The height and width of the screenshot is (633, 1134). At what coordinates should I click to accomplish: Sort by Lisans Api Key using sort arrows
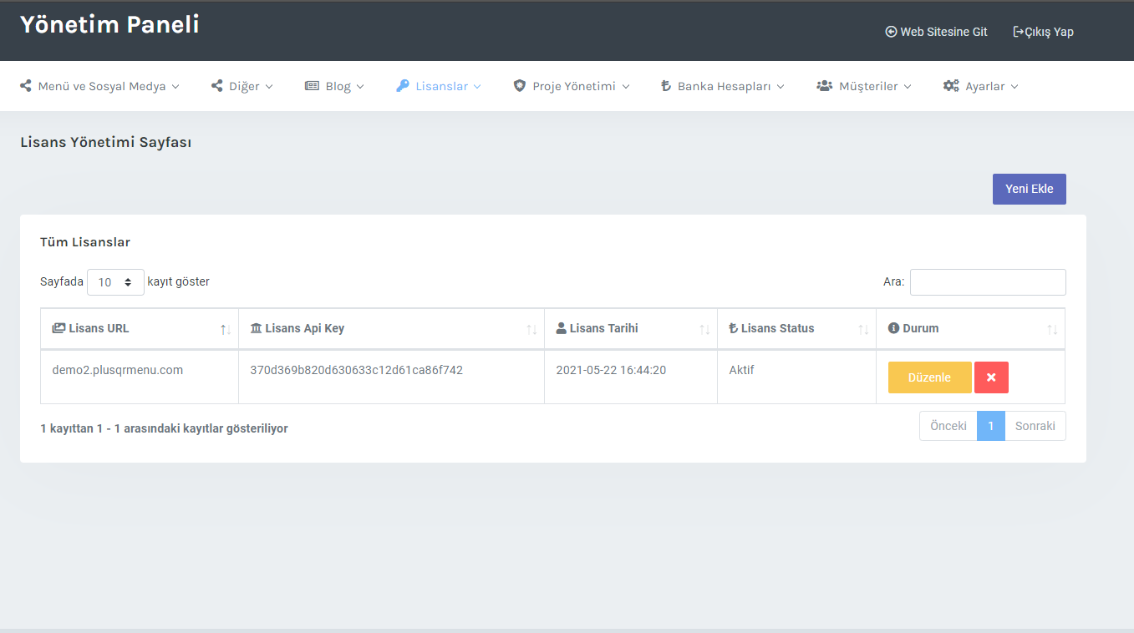pos(531,330)
